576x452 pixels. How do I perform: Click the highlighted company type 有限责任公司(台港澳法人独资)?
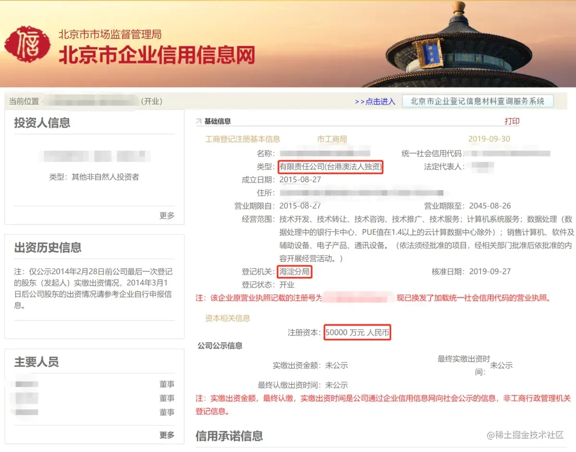coord(331,167)
